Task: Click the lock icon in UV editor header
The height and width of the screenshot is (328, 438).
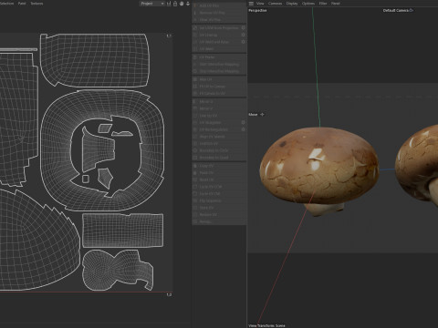Action: (175, 4)
